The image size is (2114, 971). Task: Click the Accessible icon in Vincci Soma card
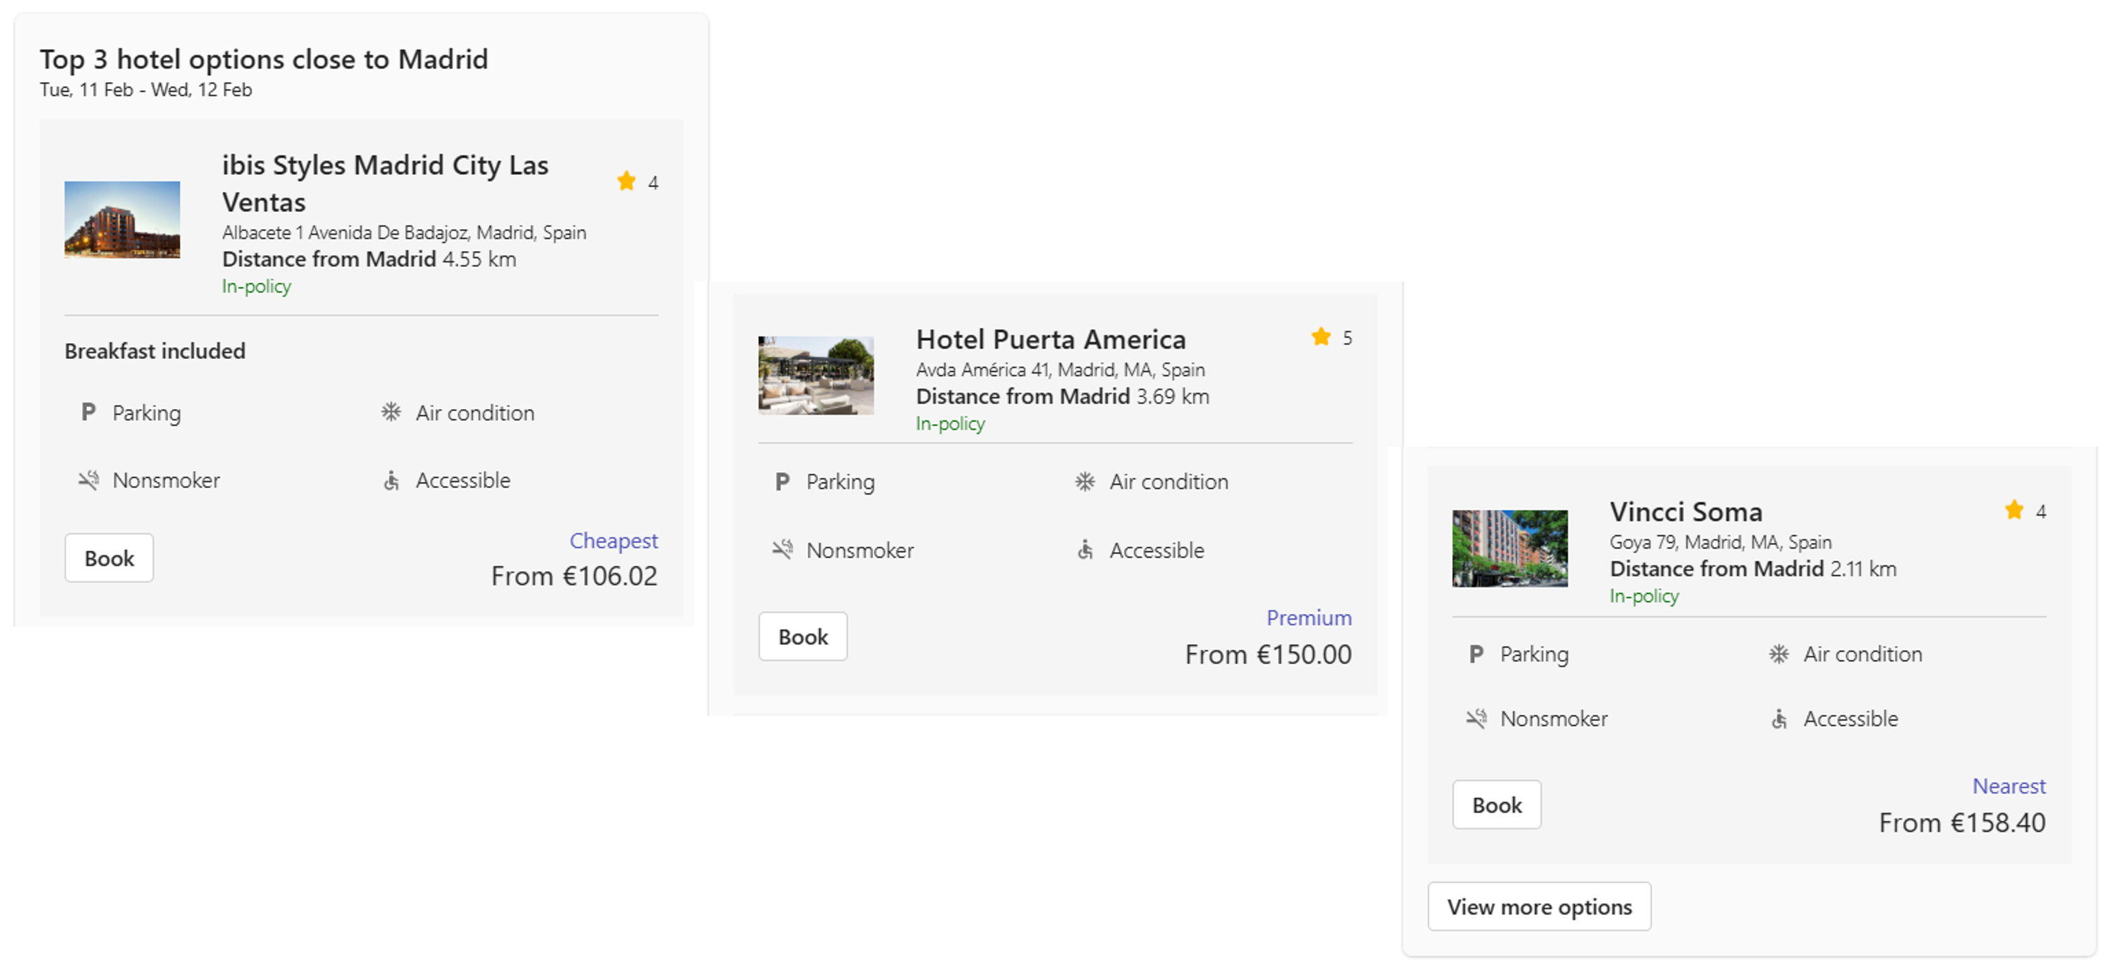pos(1778,719)
